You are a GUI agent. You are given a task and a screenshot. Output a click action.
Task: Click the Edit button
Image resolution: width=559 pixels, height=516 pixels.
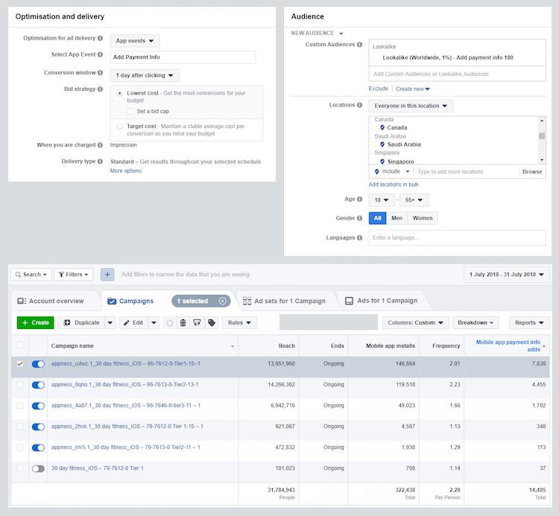click(133, 322)
